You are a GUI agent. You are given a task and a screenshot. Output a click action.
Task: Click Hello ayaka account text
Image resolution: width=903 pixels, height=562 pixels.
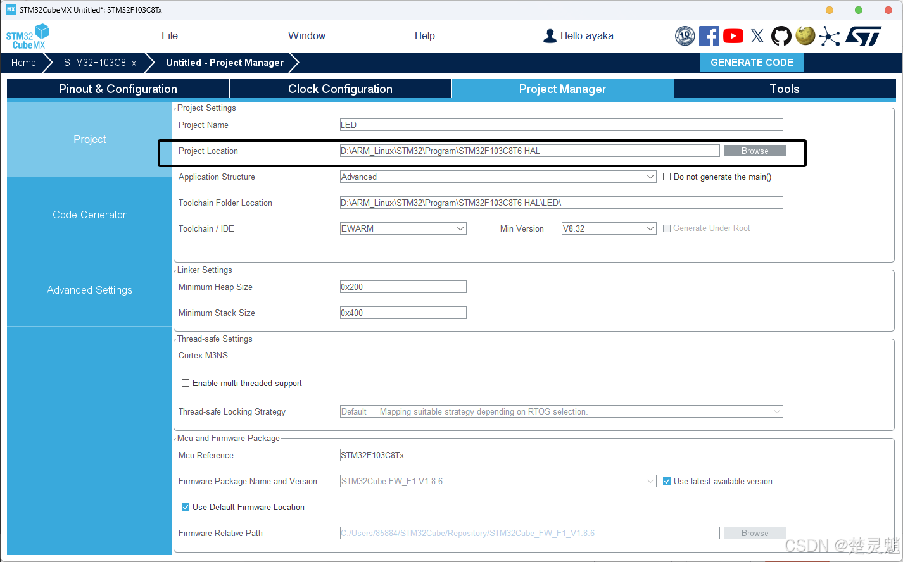coord(587,36)
